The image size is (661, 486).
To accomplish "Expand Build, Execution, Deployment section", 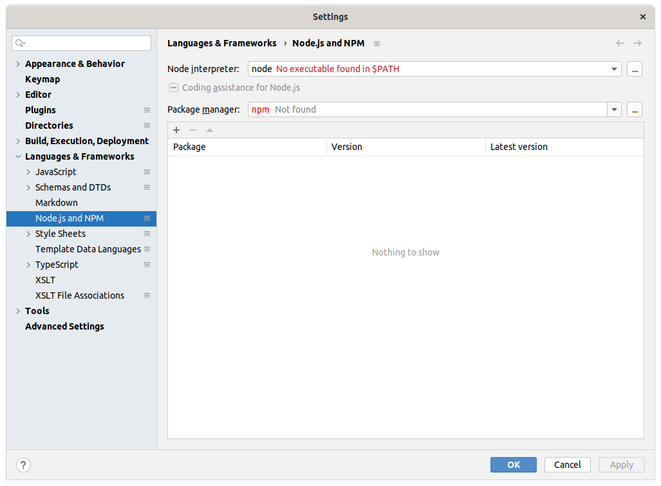I will [x=18, y=141].
